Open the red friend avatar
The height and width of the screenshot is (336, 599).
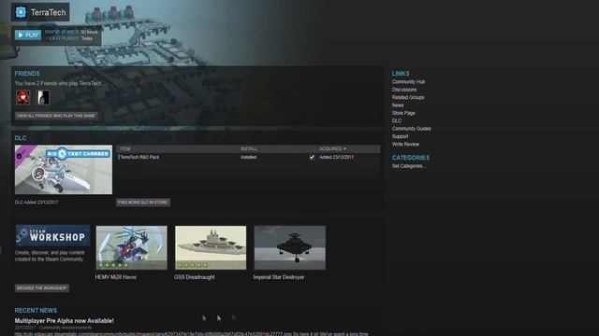point(22,97)
